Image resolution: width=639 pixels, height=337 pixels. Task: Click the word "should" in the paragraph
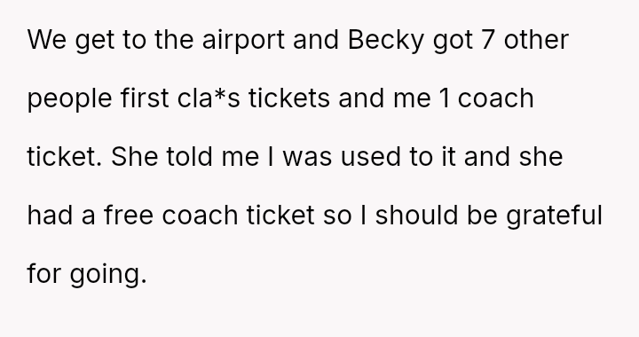point(416,216)
